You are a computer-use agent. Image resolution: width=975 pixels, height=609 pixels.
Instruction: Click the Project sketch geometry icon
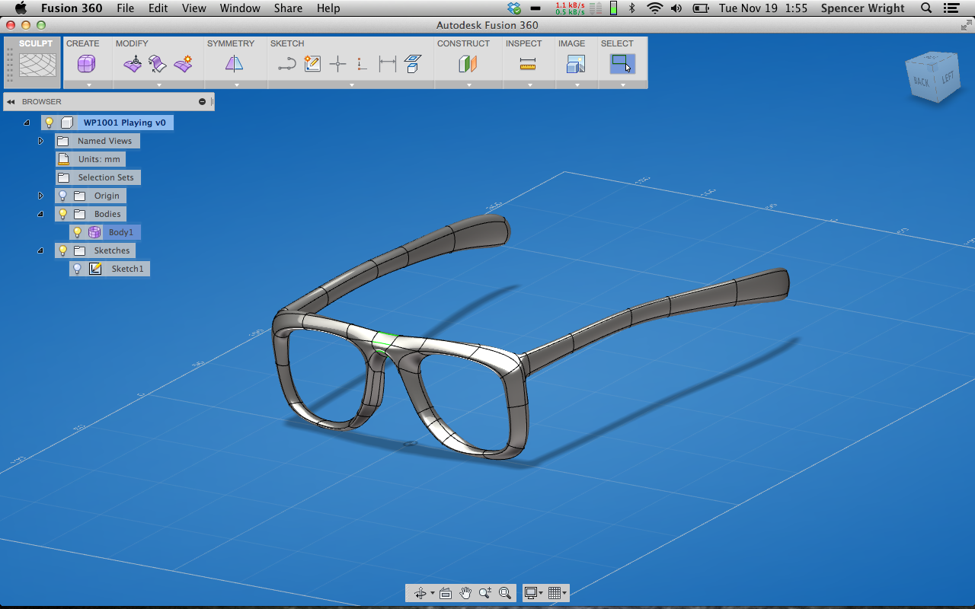413,65
